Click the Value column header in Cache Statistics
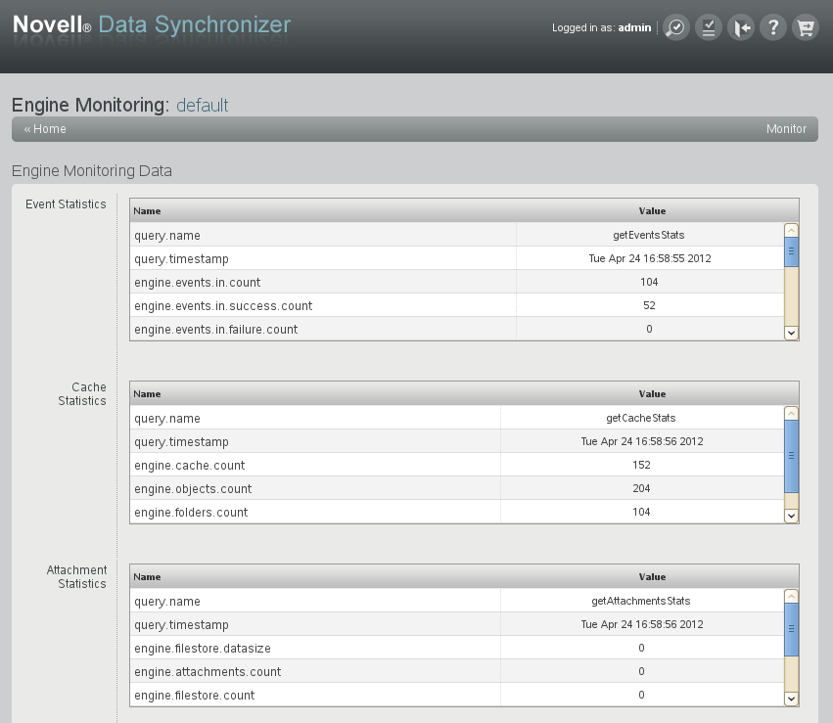833x723 pixels. 652,393
